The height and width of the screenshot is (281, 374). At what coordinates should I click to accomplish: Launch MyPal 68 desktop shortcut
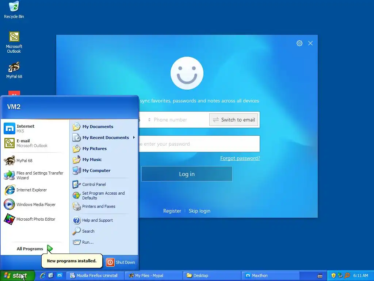pos(14,70)
